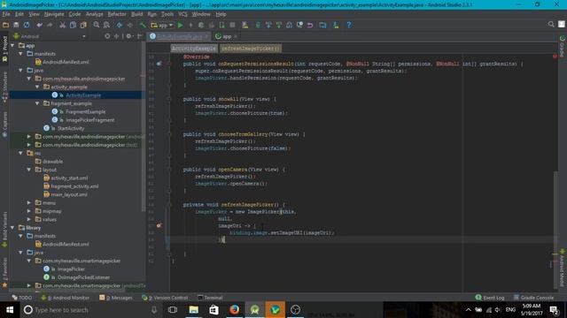567x318 pixels.
Task: Switch to the app editor tab
Action: [227, 36]
